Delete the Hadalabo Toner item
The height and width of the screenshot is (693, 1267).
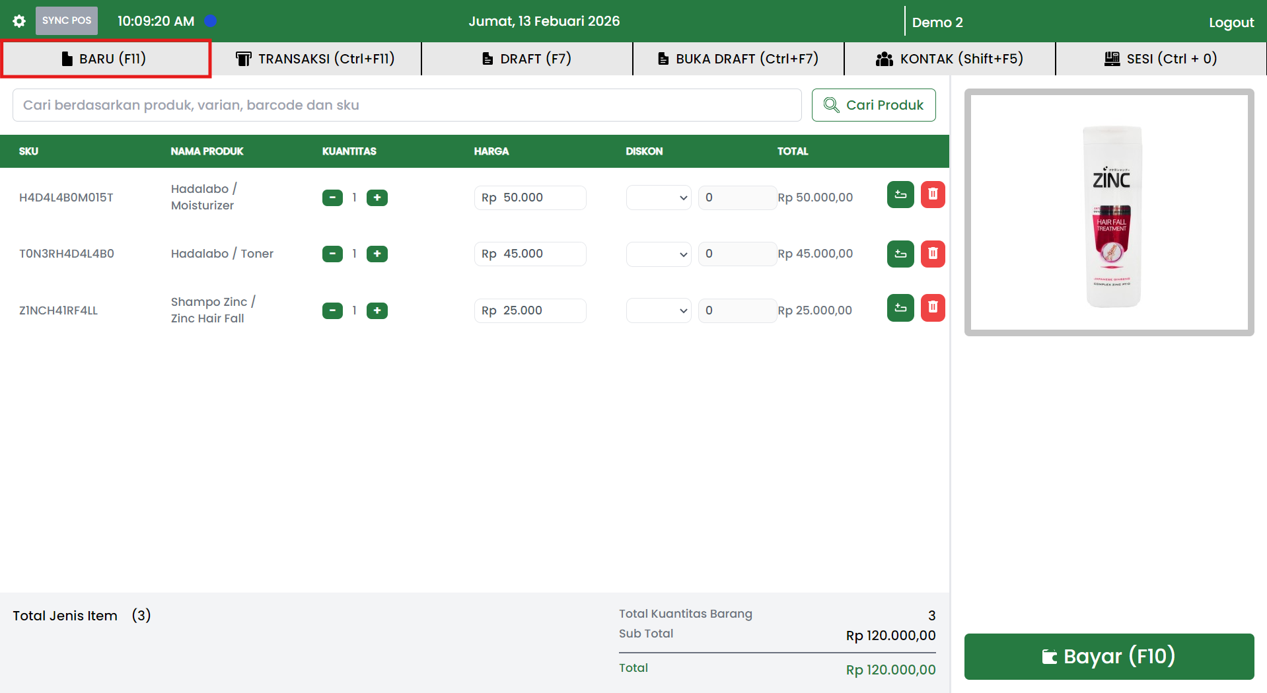[932, 254]
